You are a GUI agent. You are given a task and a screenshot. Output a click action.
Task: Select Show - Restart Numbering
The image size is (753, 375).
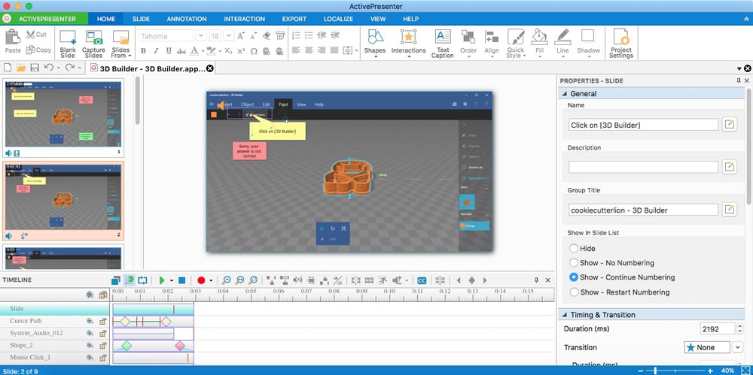click(x=573, y=292)
